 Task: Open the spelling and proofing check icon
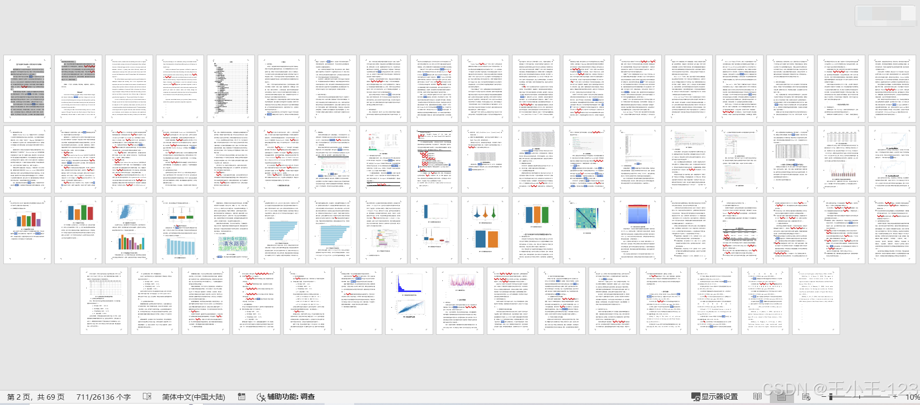pos(147,396)
